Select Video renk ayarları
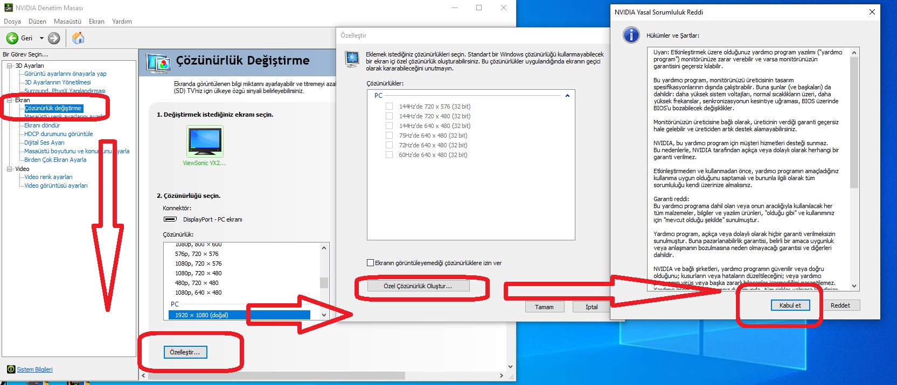The height and width of the screenshot is (385, 897). [48, 177]
